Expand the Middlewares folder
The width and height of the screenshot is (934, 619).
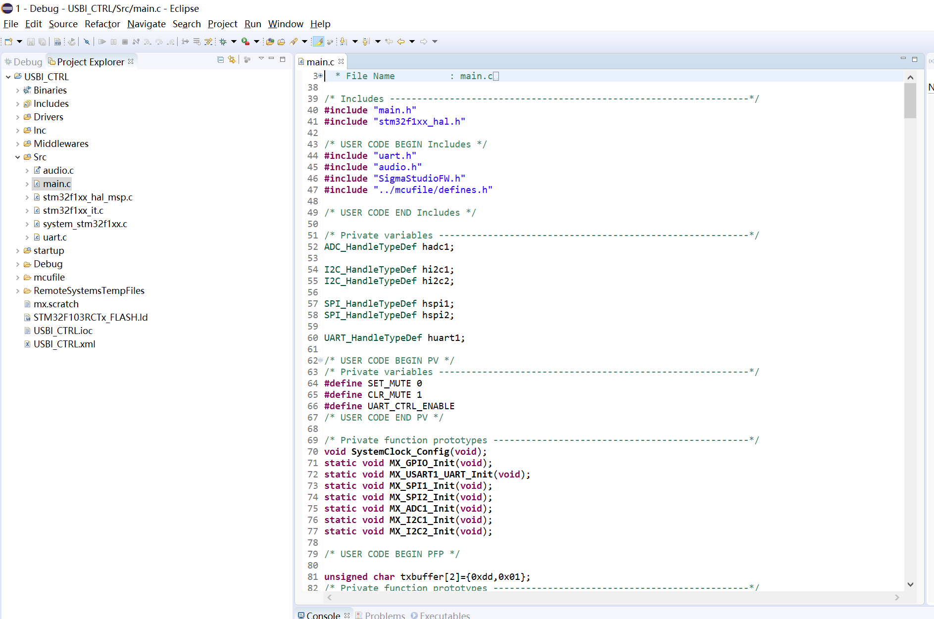(x=18, y=144)
